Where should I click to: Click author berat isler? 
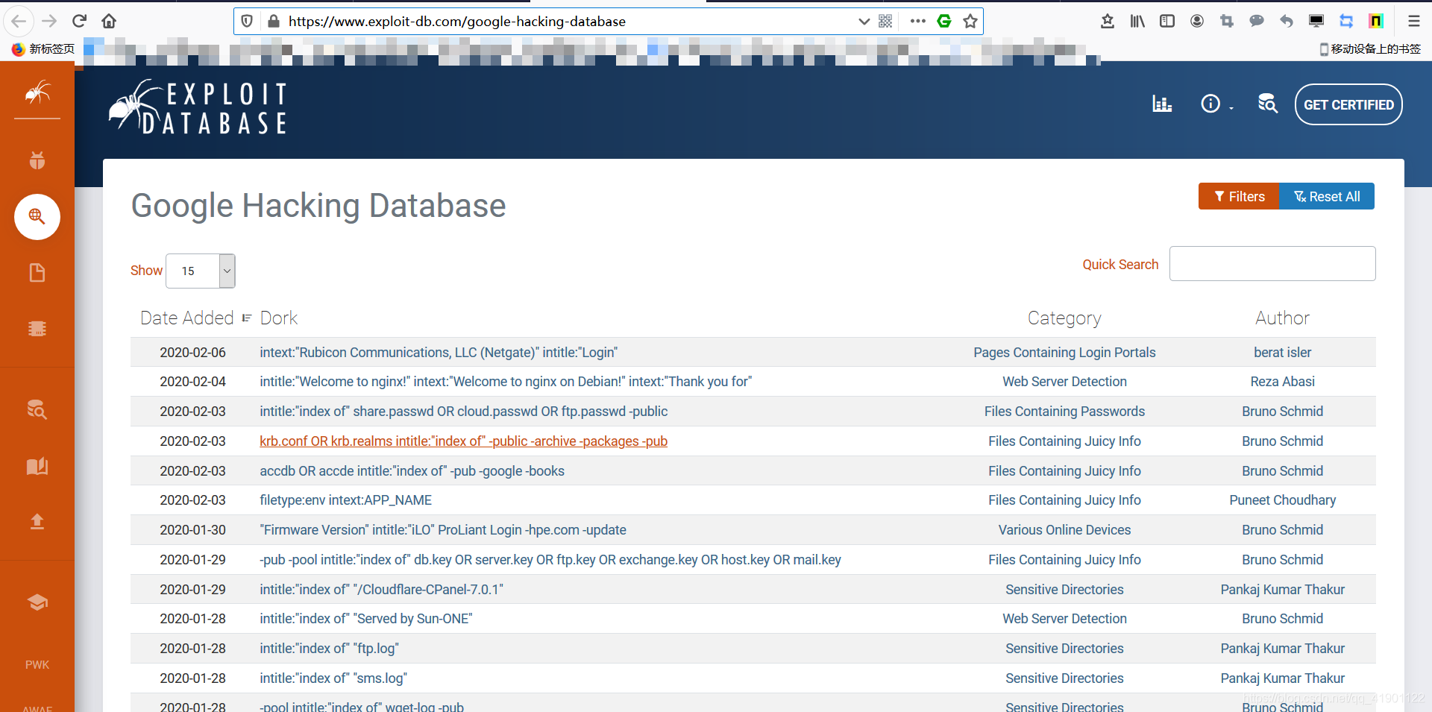pos(1282,353)
